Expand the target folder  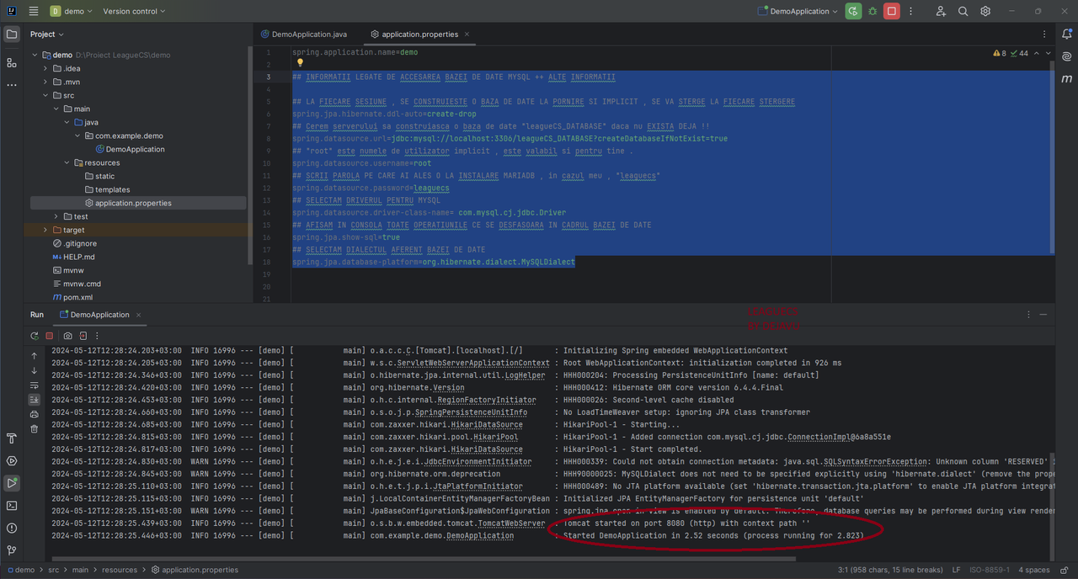point(45,230)
